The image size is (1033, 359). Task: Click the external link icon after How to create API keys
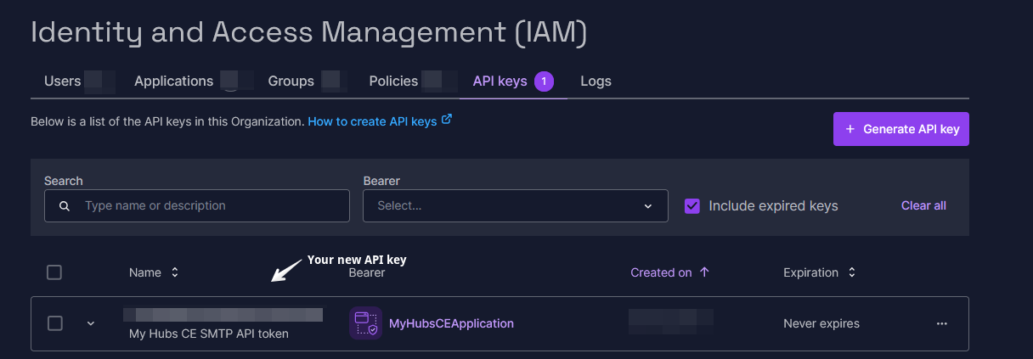pyautogui.click(x=447, y=121)
